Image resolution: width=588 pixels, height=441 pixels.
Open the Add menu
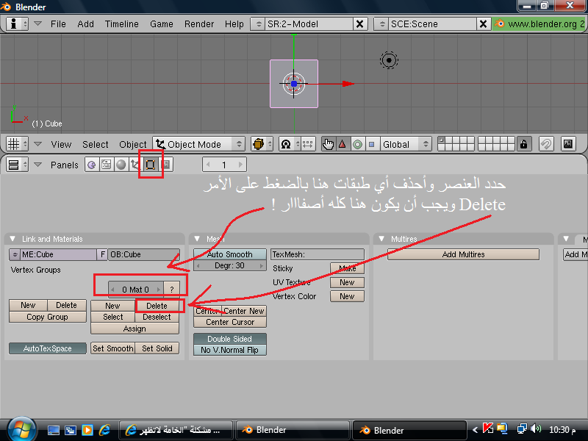(x=85, y=24)
